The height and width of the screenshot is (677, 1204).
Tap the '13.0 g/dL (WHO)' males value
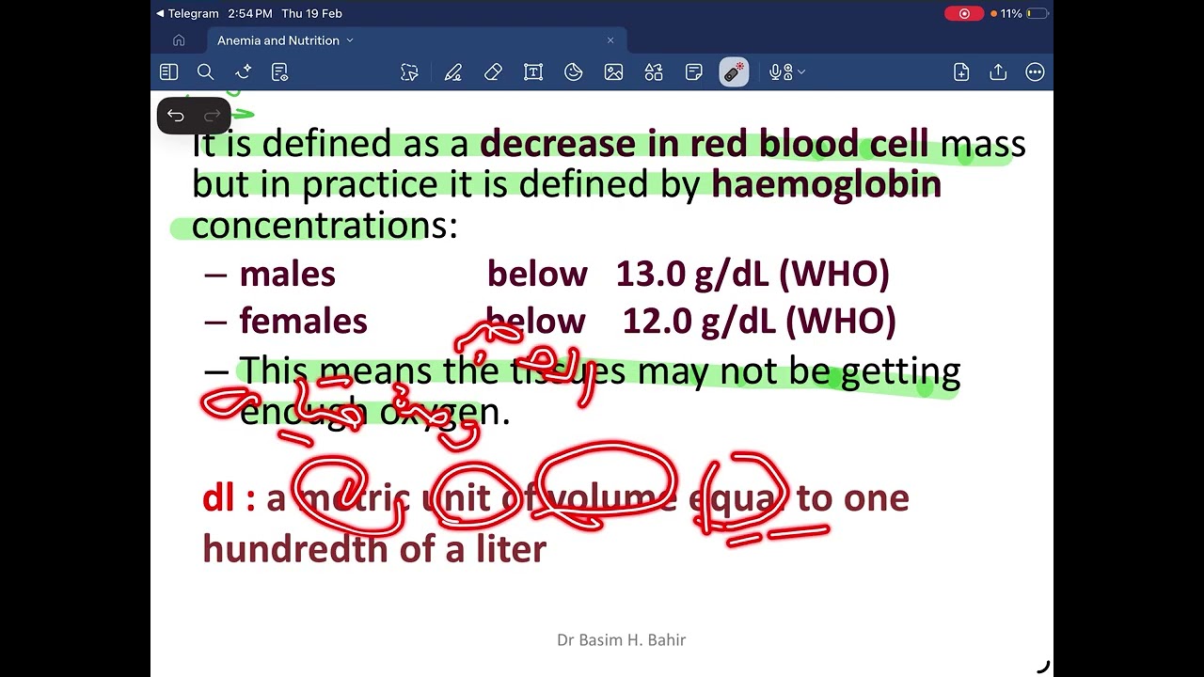pyautogui.click(x=752, y=275)
